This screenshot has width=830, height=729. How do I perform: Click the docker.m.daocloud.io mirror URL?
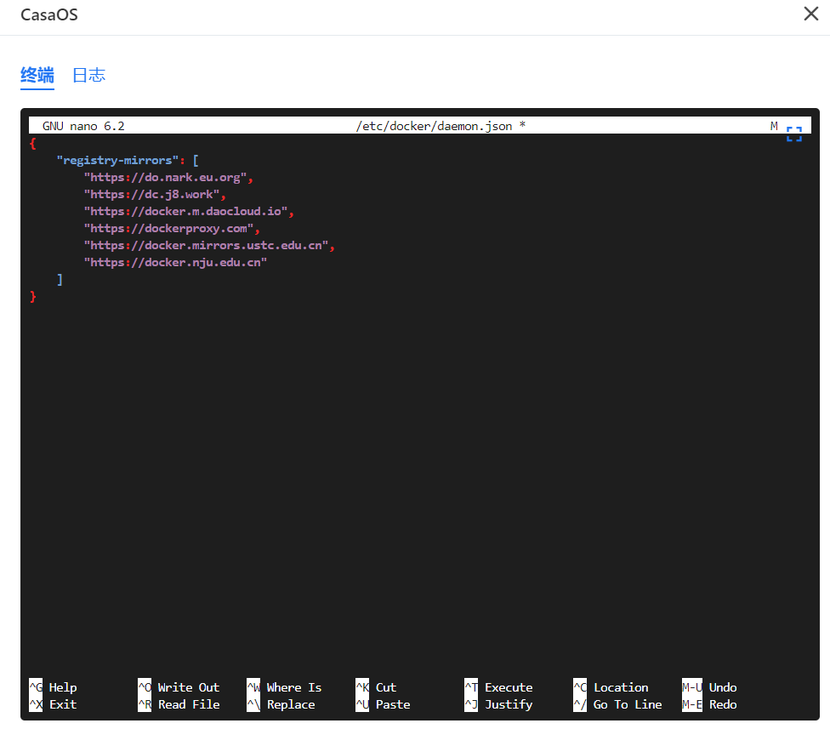click(x=189, y=211)
